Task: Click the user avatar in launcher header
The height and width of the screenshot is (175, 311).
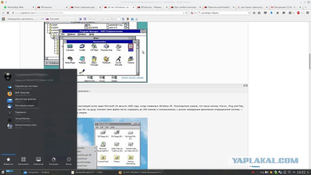Action: coord(8,76)
